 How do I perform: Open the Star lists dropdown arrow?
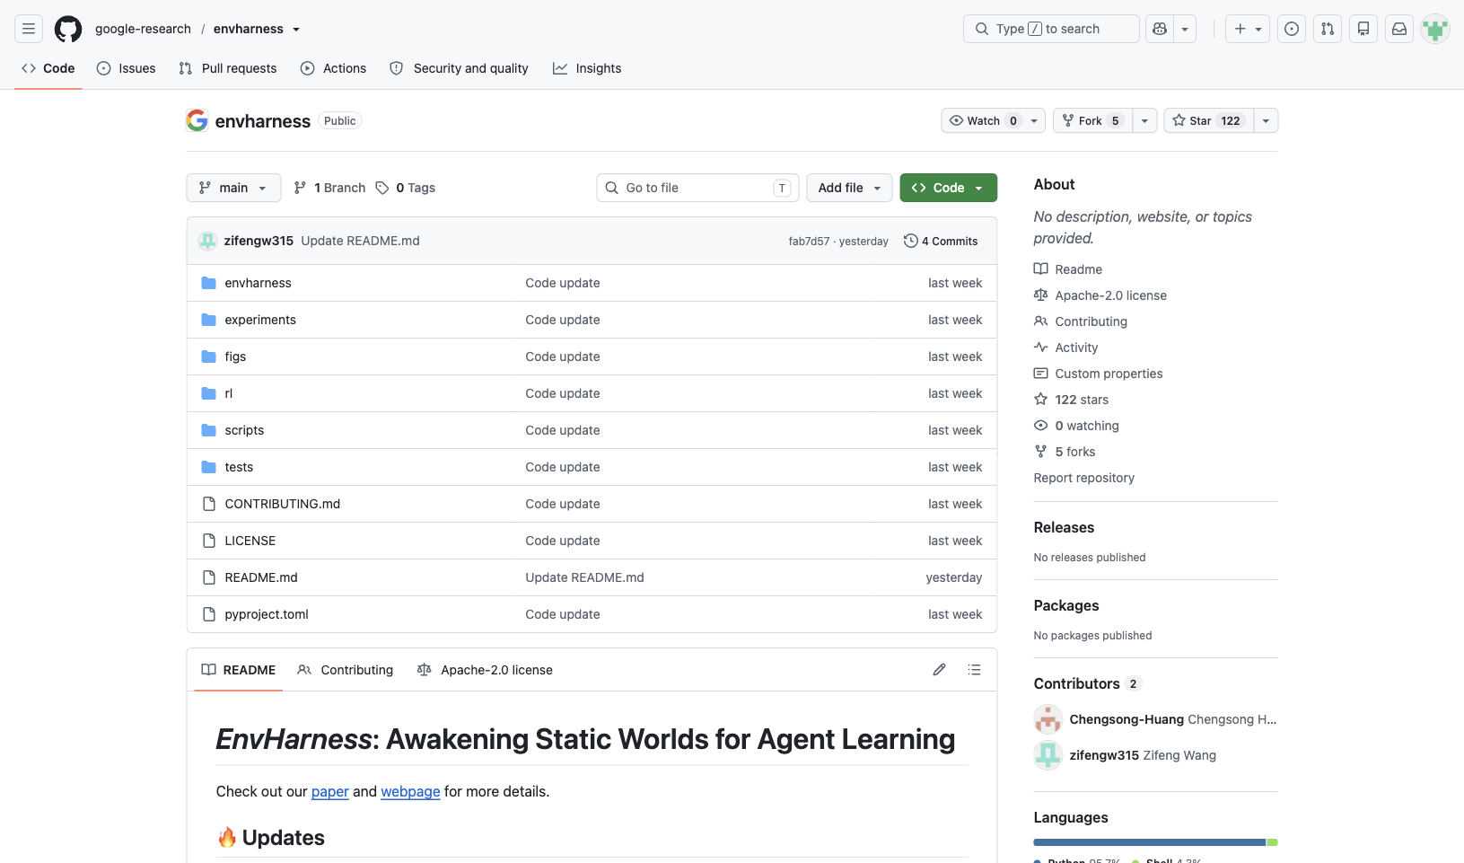pyautogui.click(x=1266, y=120)
